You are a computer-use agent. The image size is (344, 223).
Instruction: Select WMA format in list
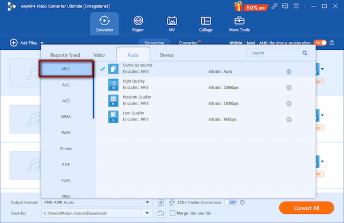[x=66, y=117]
